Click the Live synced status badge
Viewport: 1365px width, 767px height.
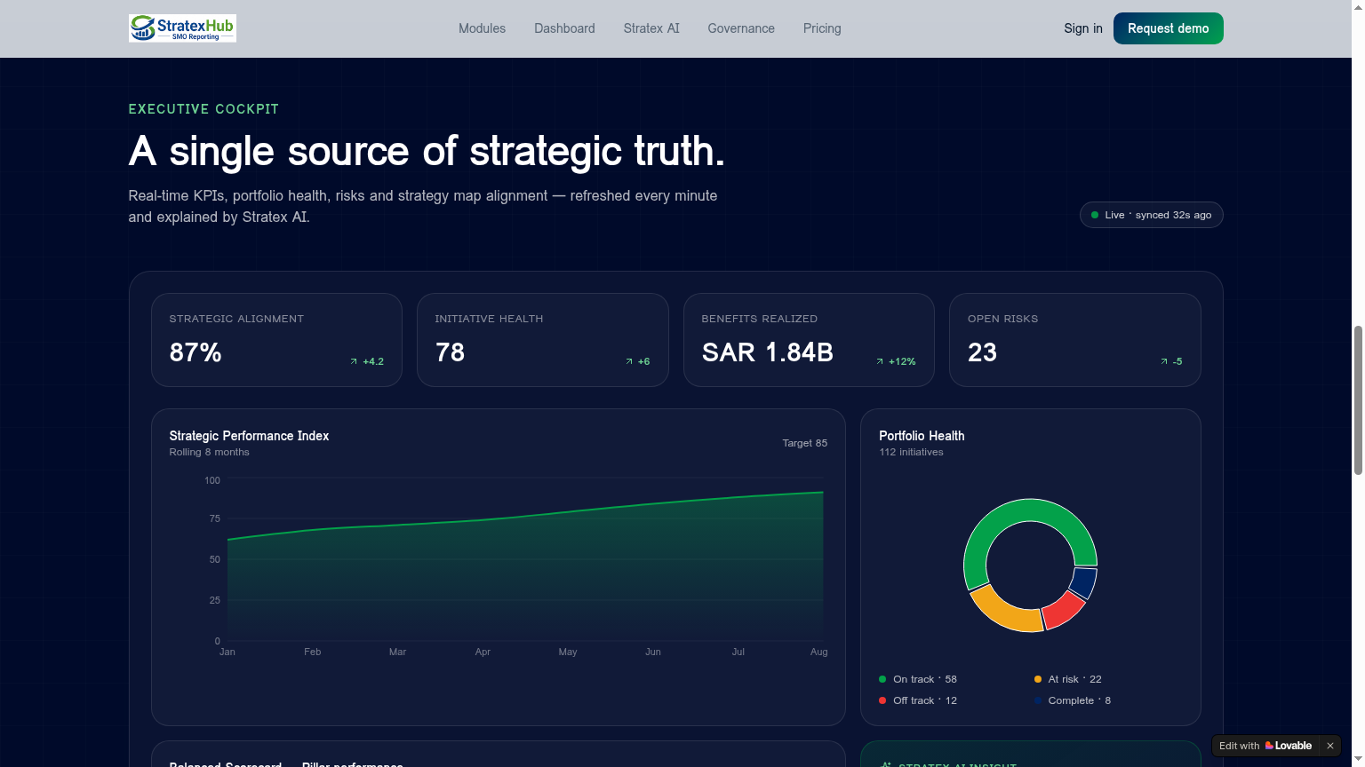1152,215
